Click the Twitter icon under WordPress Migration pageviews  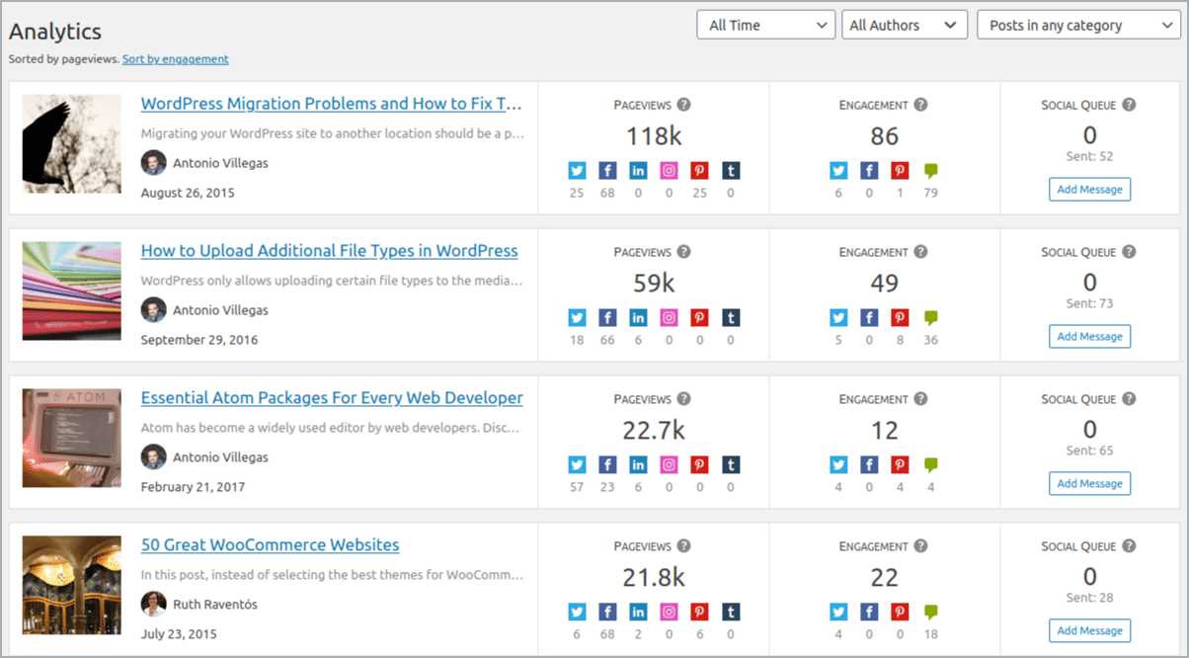pos(577,170)
